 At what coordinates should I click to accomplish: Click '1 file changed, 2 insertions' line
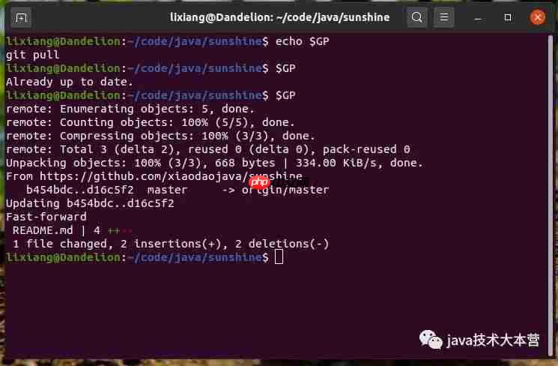[x=171, y=244]
